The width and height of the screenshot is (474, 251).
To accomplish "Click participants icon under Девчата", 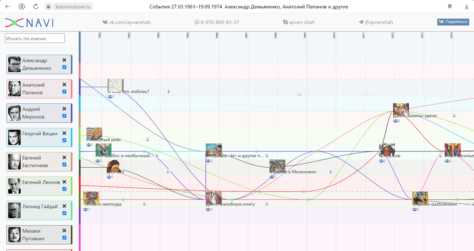I will pos(110,177).
